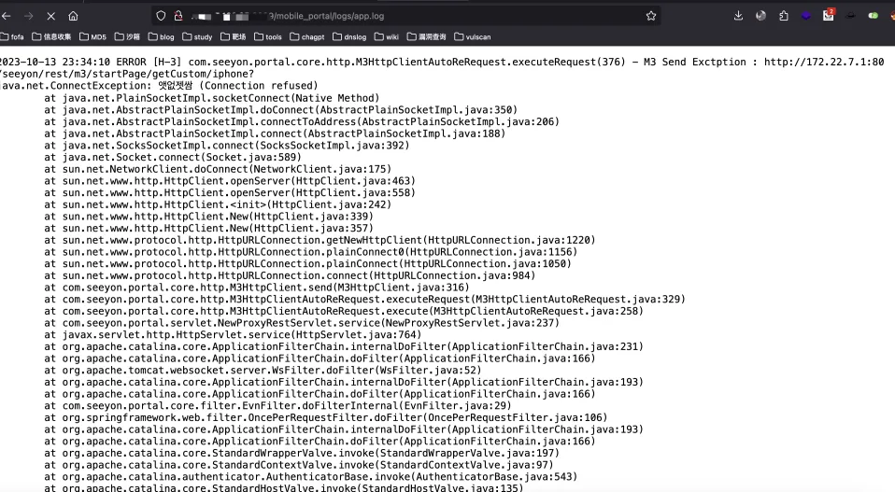The image size is (895, 492).
Task: Click the AuthenticatorBase.invoke stack line
Action: point(311,477)
